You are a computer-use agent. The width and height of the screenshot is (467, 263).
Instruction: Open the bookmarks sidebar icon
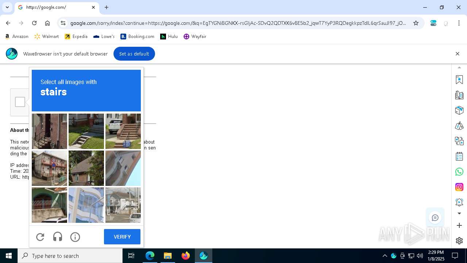click(459, 80)
